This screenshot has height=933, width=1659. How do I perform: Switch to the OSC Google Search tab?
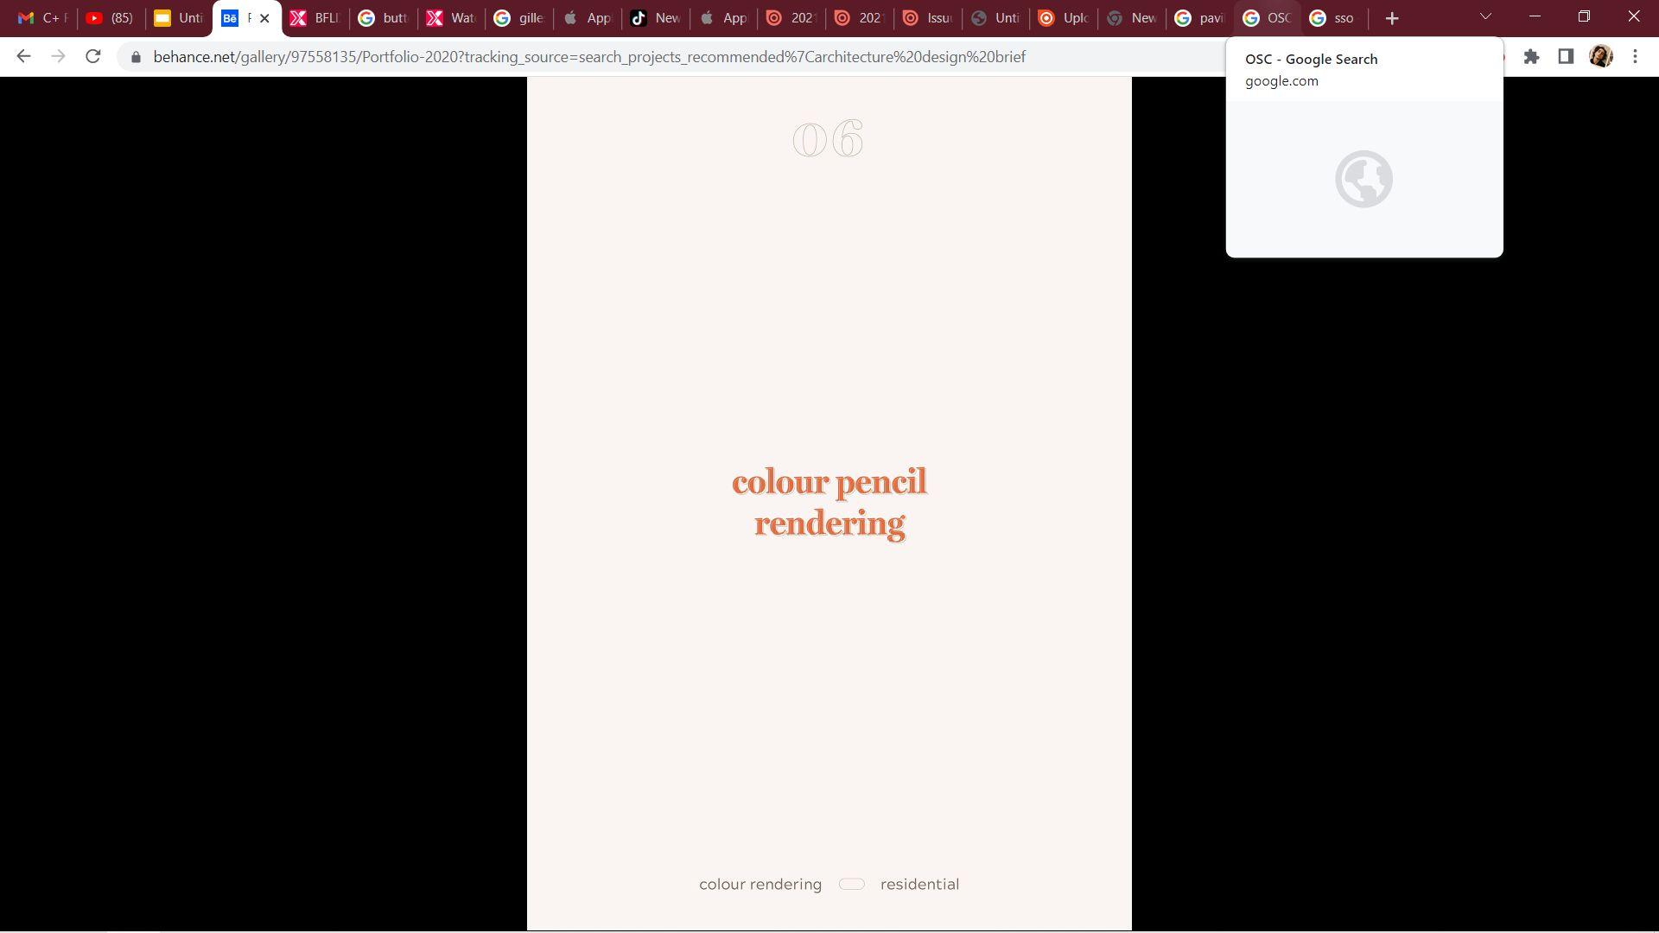click(x=1267, y=18)
